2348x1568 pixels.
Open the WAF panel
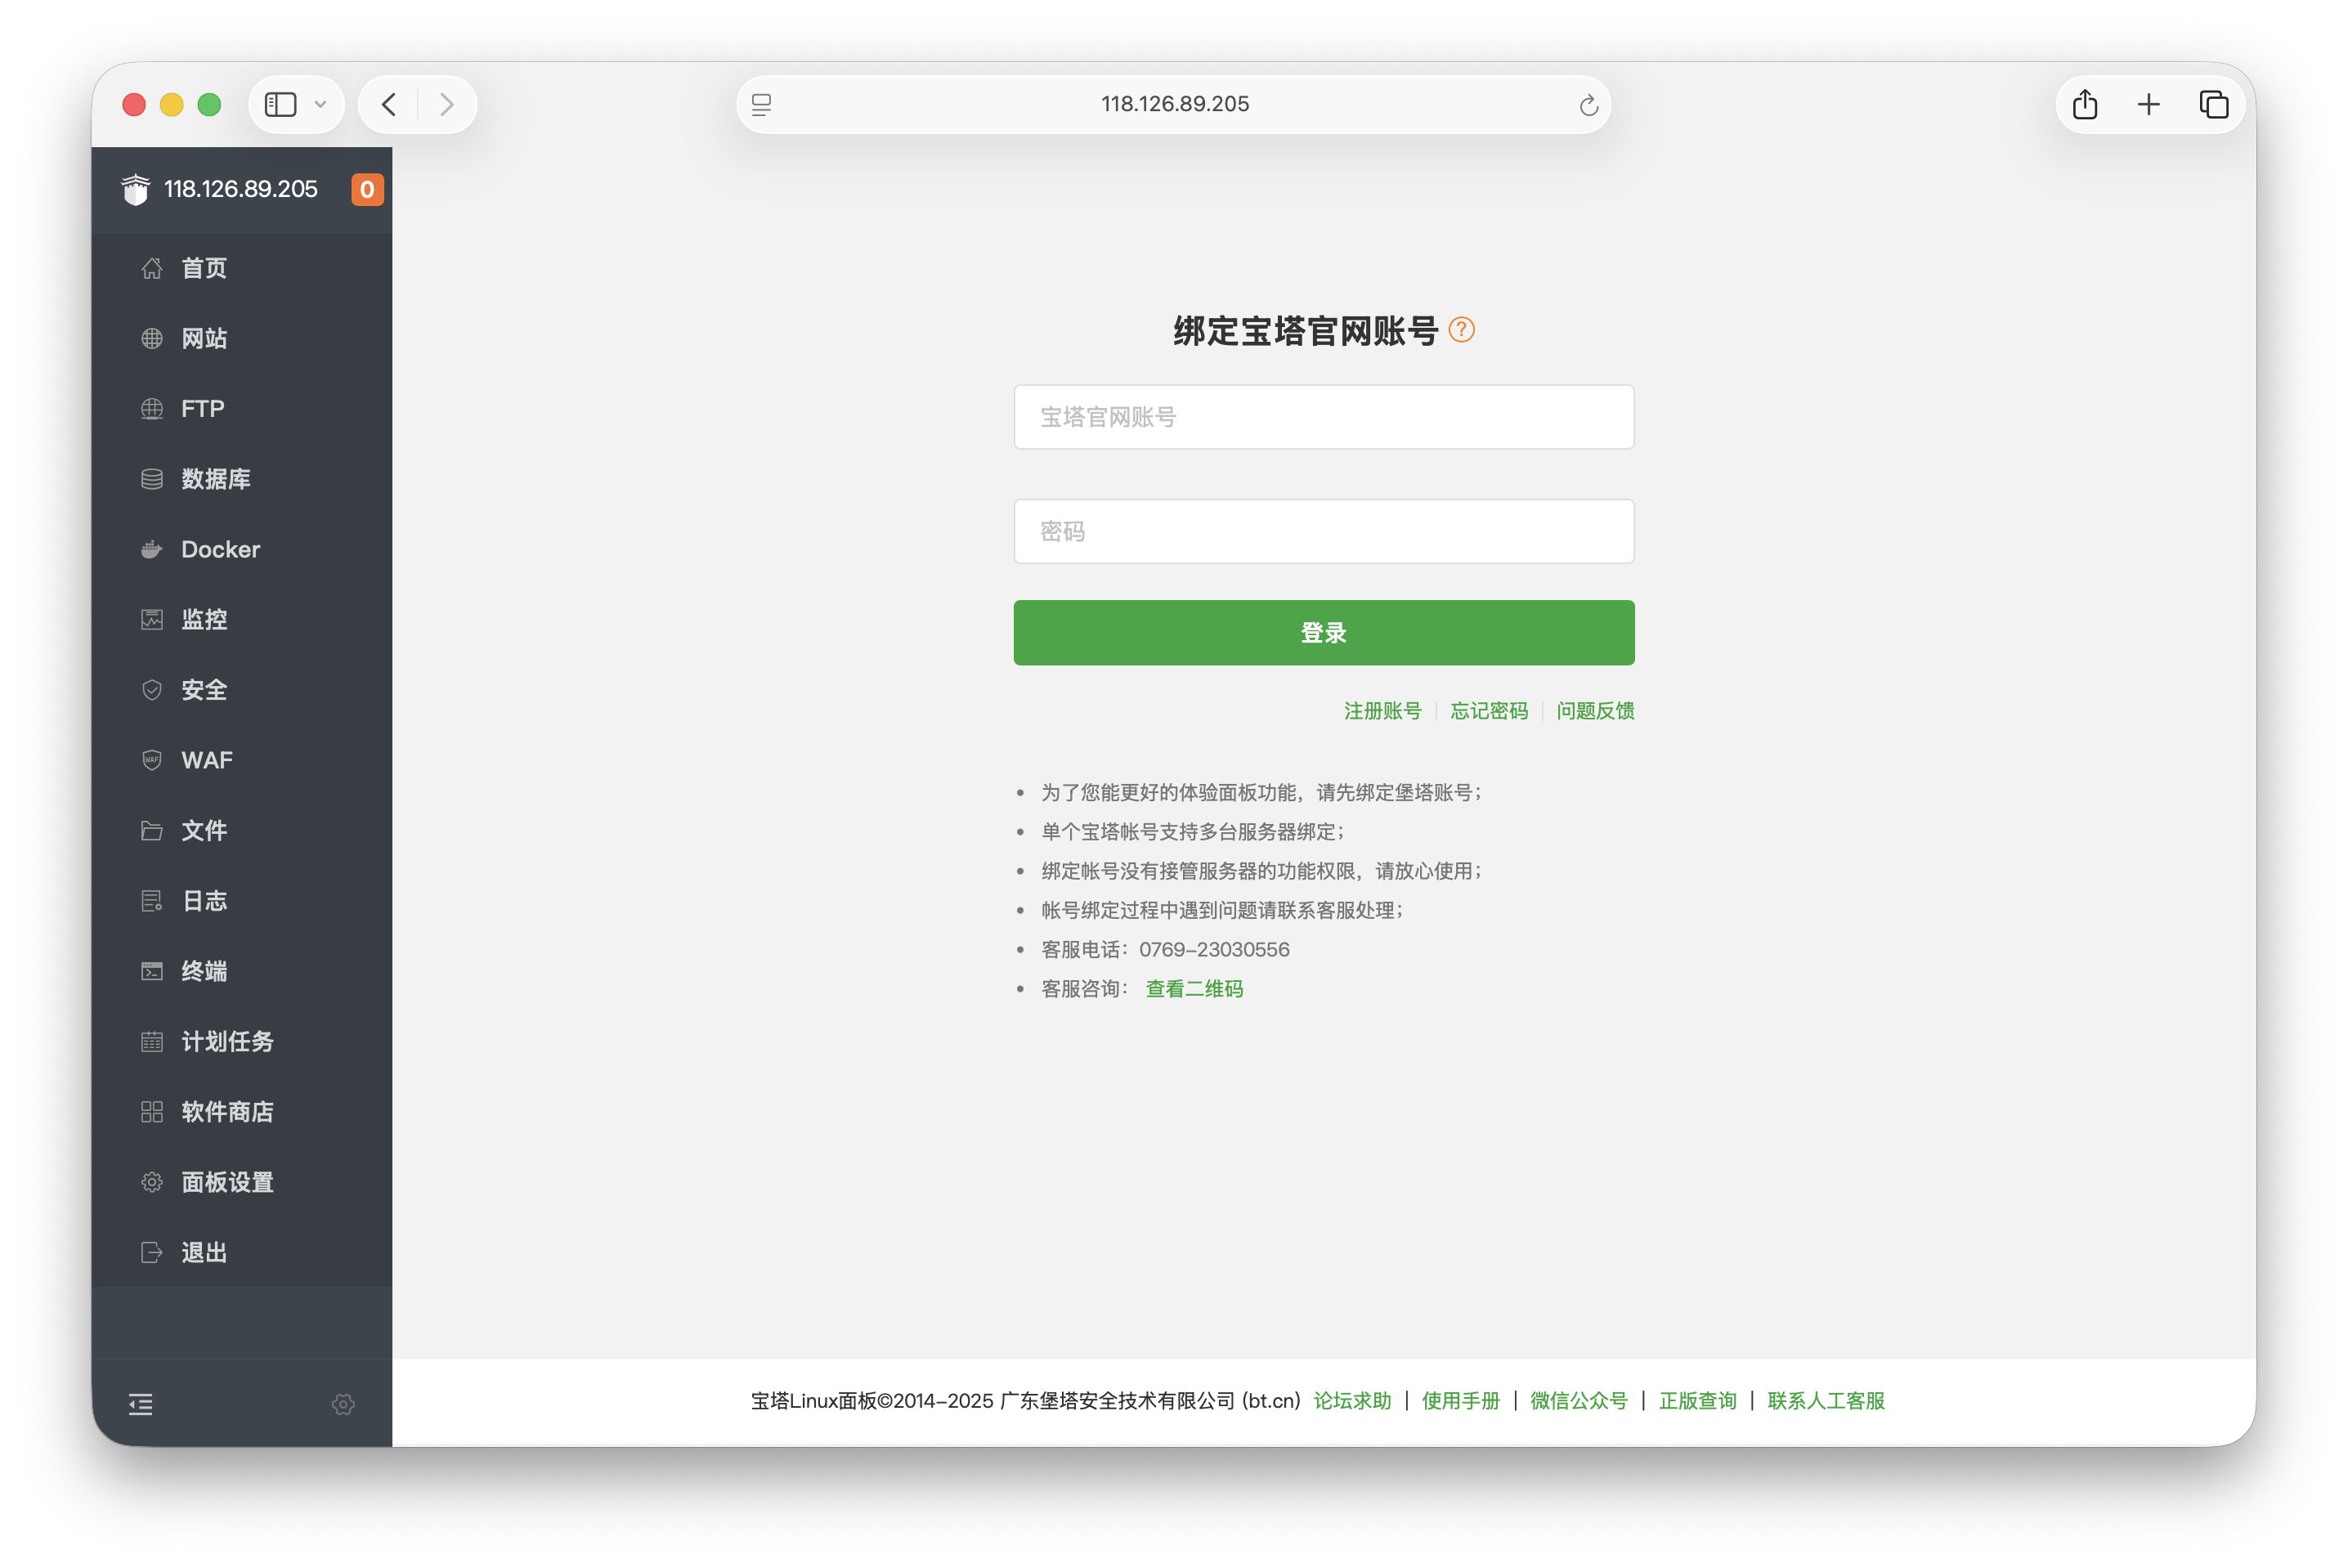205,760
